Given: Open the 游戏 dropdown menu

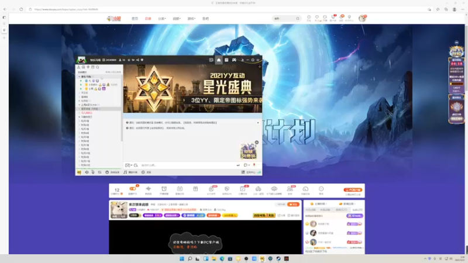Looking at the screenshot, I should click(x=191, y=19).
